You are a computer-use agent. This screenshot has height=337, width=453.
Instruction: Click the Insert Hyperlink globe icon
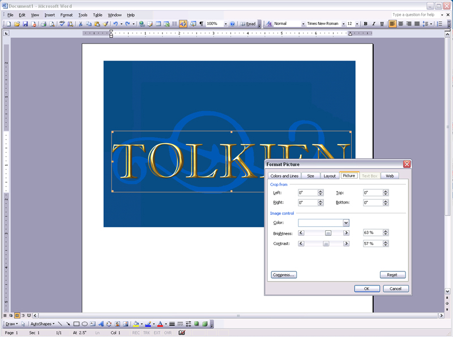click(142, 24)
